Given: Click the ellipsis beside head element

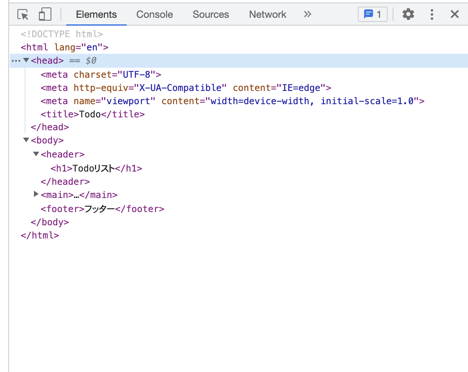Looking at the screenshot, I should (16, 61).
